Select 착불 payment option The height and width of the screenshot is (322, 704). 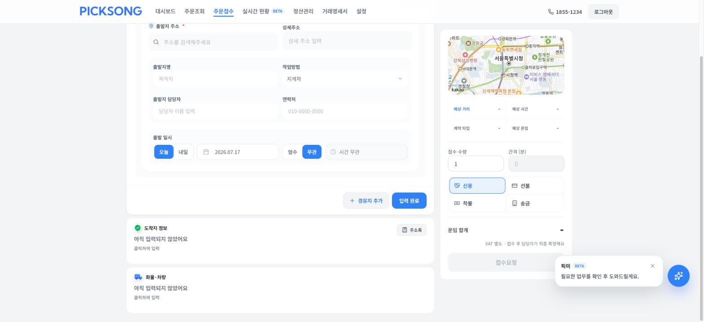coord(477,203)
